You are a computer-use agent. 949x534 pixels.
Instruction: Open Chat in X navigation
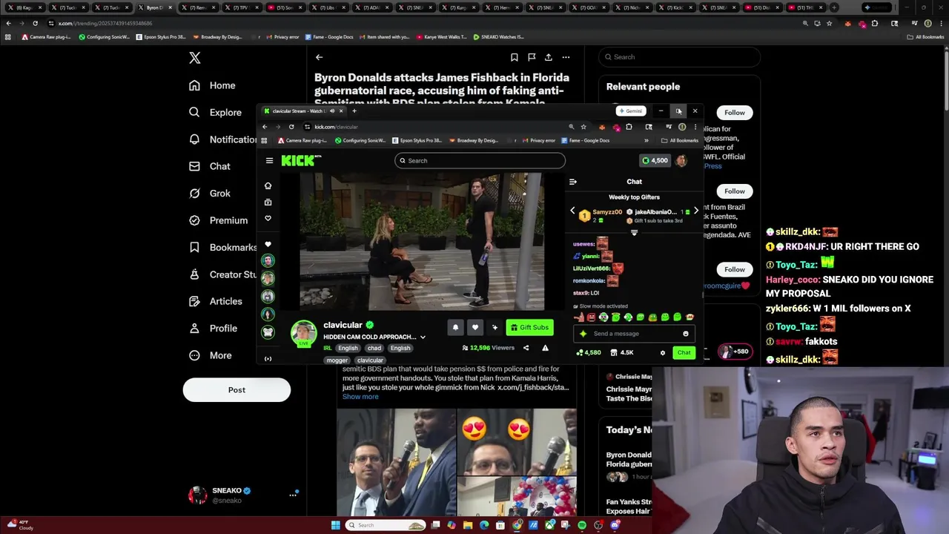pos(210,166)
